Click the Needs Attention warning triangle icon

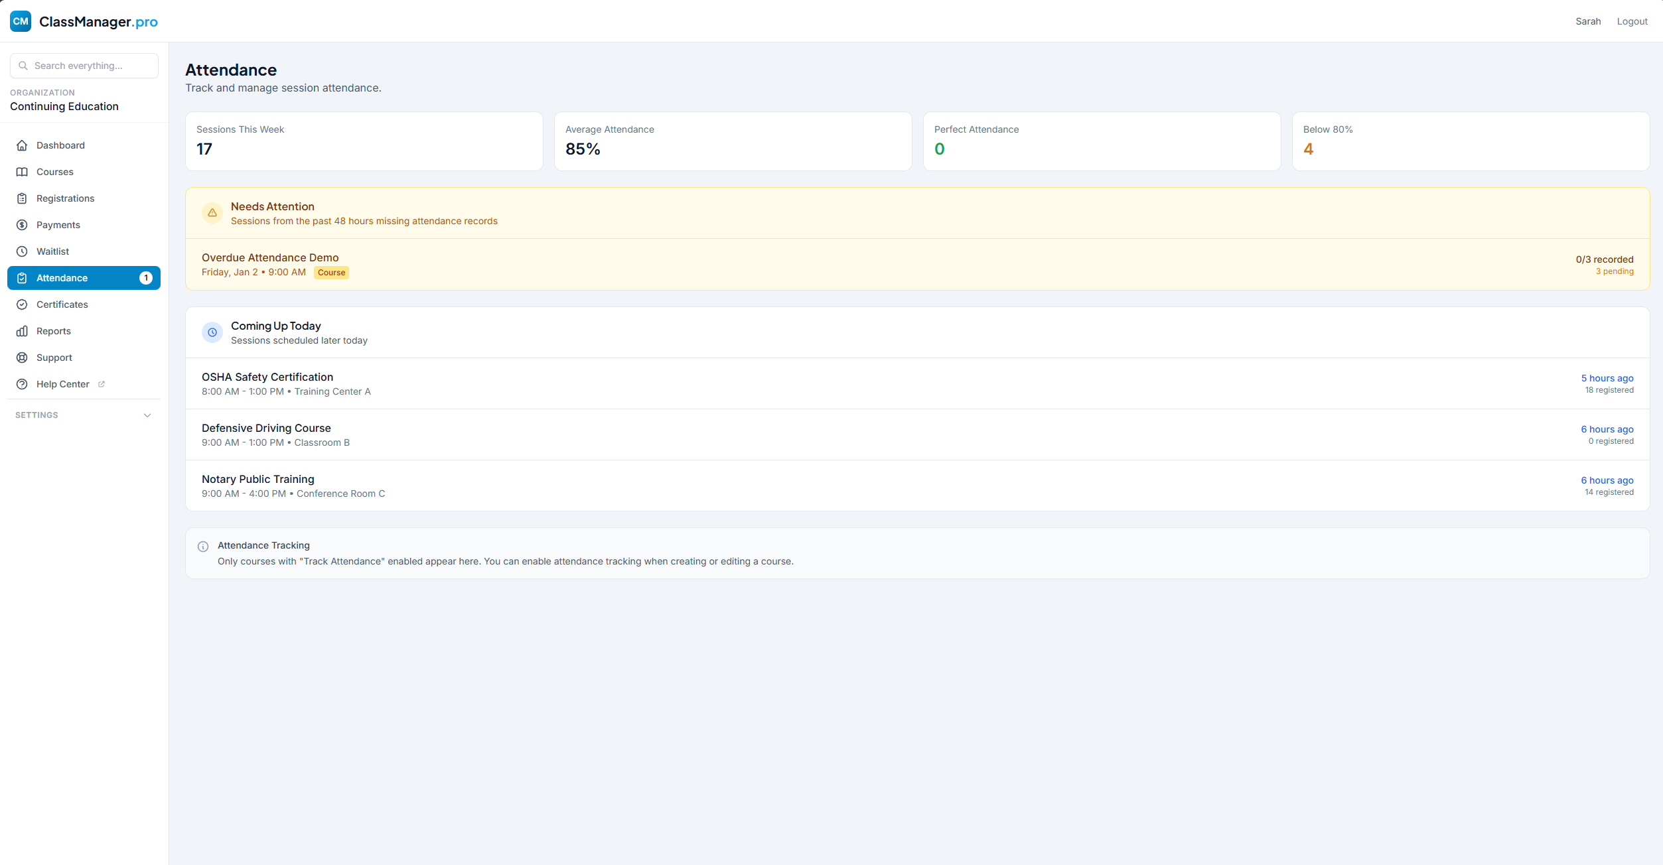[212, 212]
